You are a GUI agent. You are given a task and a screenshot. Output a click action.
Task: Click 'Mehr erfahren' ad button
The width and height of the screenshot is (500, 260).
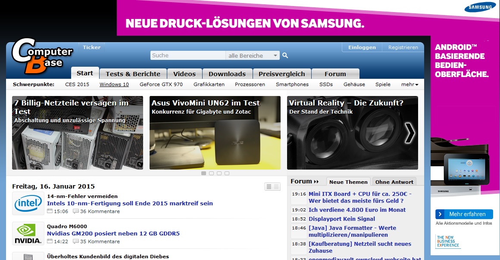464,214
